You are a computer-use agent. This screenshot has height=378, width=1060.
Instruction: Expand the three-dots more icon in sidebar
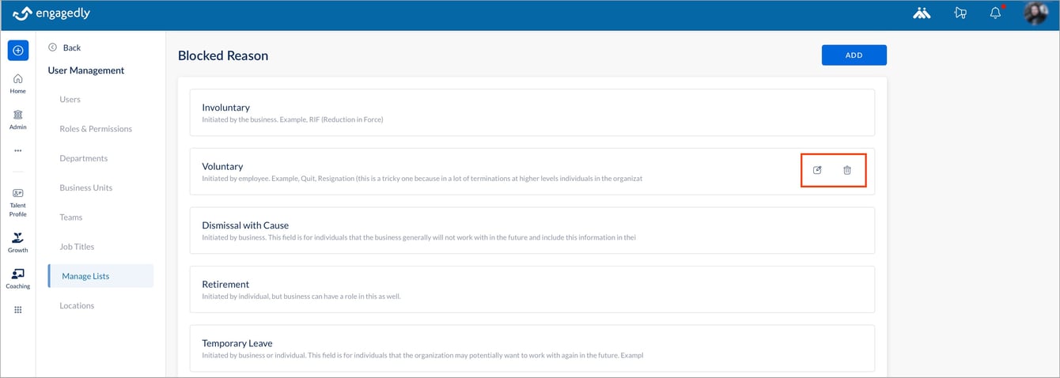18,150
